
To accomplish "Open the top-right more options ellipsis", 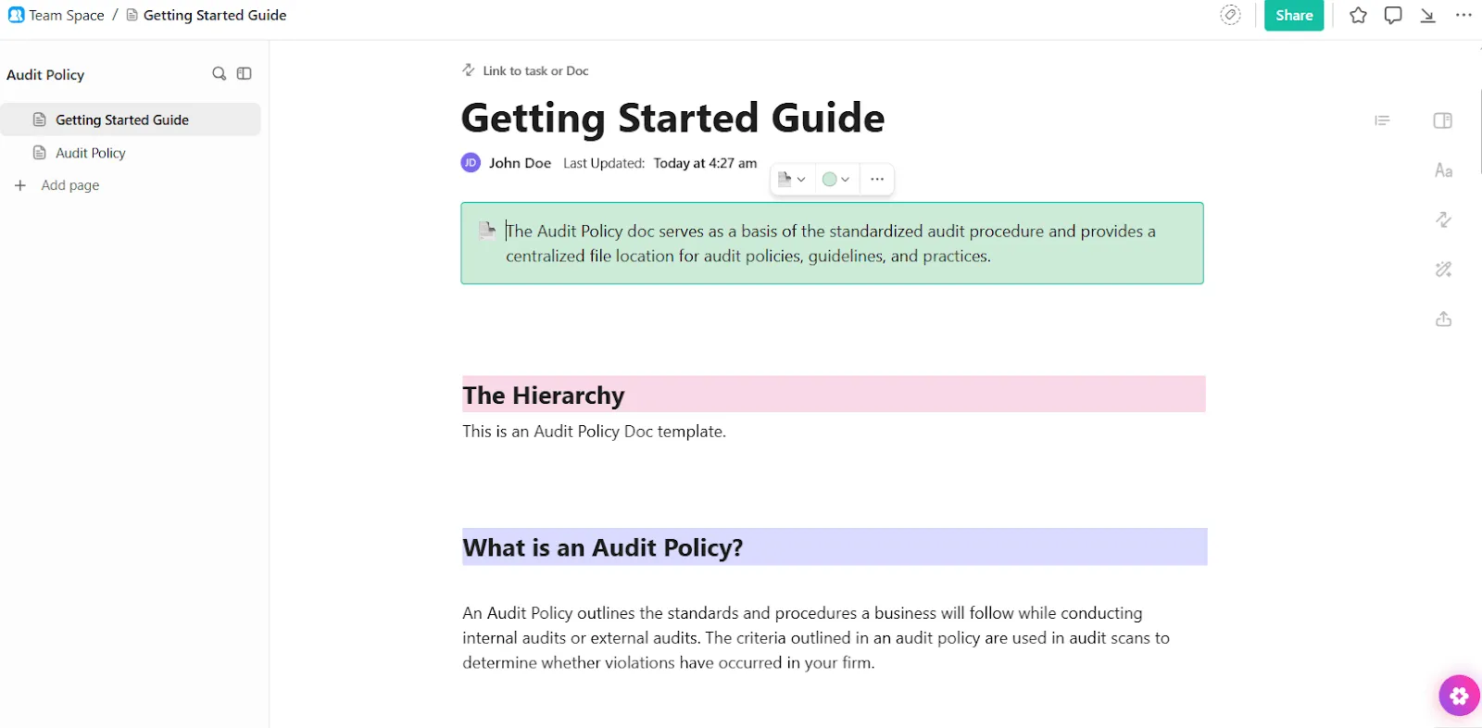I will click(1463, 16).
